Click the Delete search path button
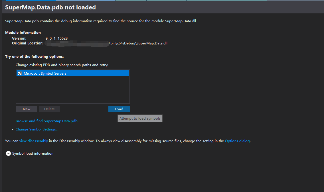 coord(49,109)
